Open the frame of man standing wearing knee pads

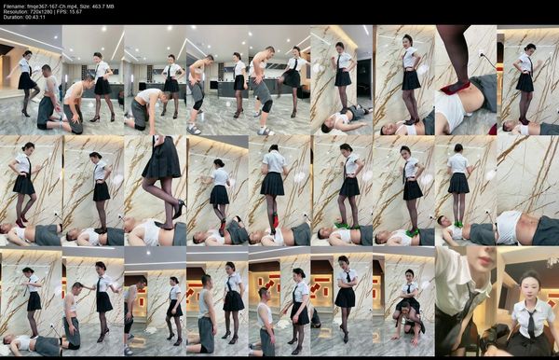coord(217,80)
